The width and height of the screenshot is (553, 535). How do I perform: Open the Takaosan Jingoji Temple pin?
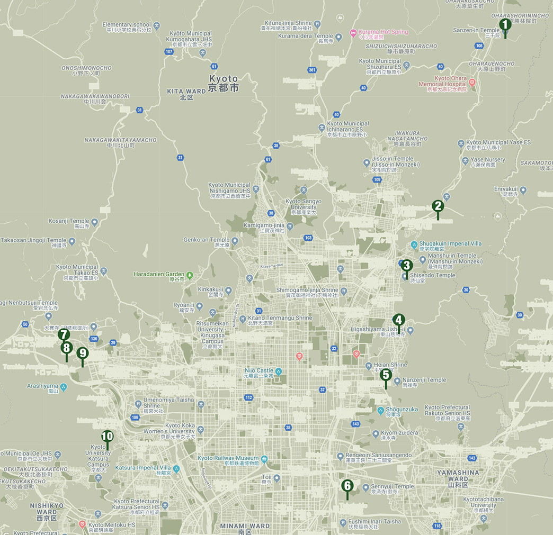72,241
